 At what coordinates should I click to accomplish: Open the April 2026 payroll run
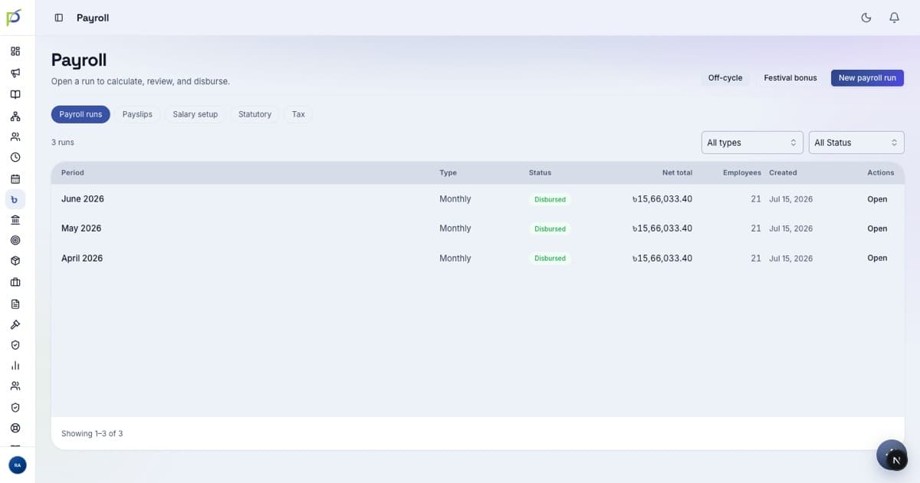click(x=877, y=258)
